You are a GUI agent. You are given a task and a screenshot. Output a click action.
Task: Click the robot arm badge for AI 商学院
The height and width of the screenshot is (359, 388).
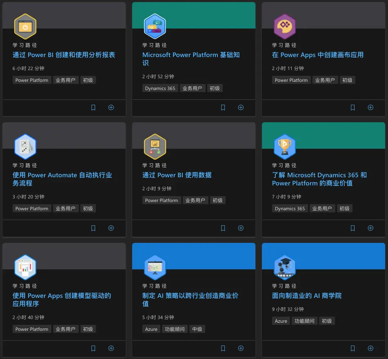[x=284, y=267]
